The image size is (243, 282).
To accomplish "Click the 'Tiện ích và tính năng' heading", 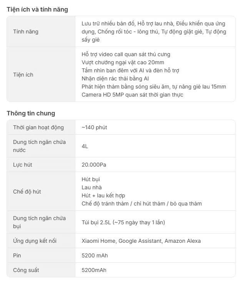I will [x=37, y=10].
